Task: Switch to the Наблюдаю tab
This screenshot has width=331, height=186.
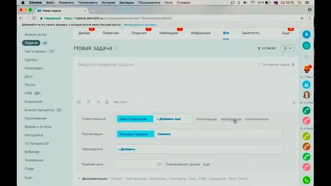Action: (x=169, y=33)
